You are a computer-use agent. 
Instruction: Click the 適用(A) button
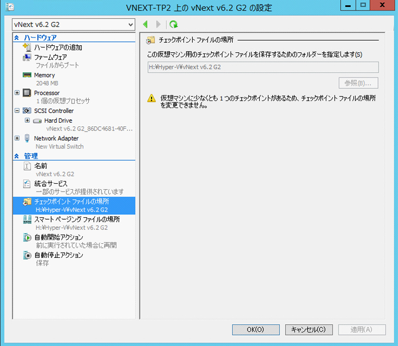[362, 330]
